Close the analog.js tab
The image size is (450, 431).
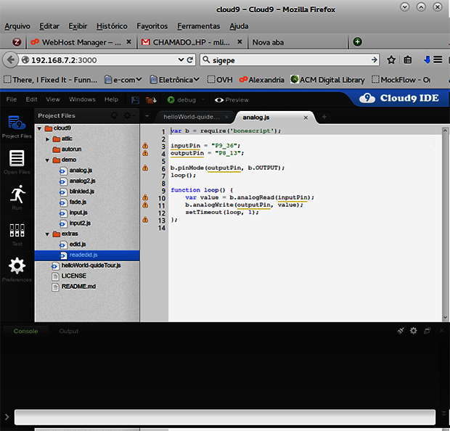coord(306,118)
